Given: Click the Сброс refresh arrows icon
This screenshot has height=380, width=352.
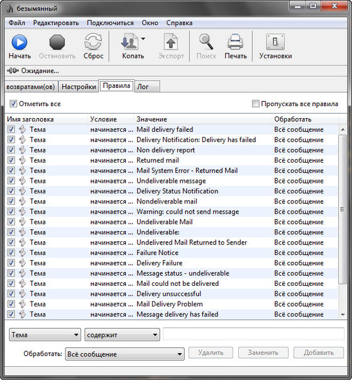Looking at the screenshot, I should (x=93, y=43).
